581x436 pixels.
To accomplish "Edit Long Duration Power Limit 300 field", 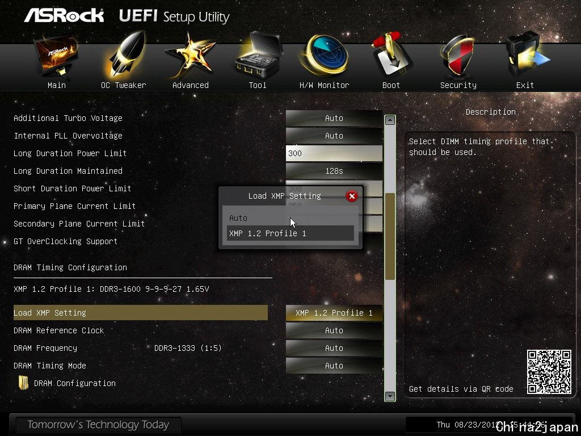I will (x=334, y=153).
